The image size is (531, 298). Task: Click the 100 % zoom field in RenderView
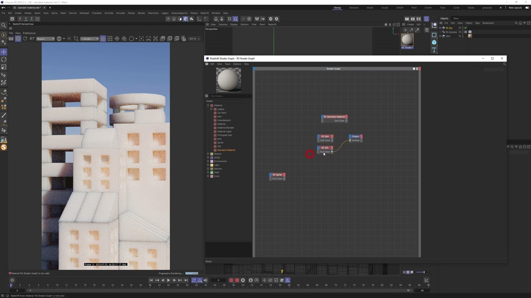(194, 38)
